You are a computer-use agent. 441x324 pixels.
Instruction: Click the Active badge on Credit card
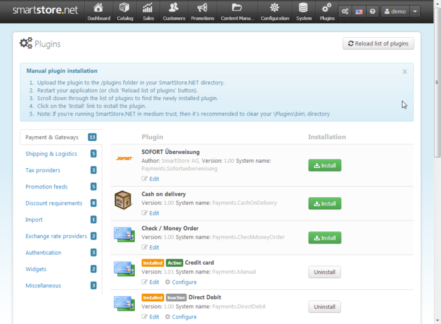tap(175, 263)
